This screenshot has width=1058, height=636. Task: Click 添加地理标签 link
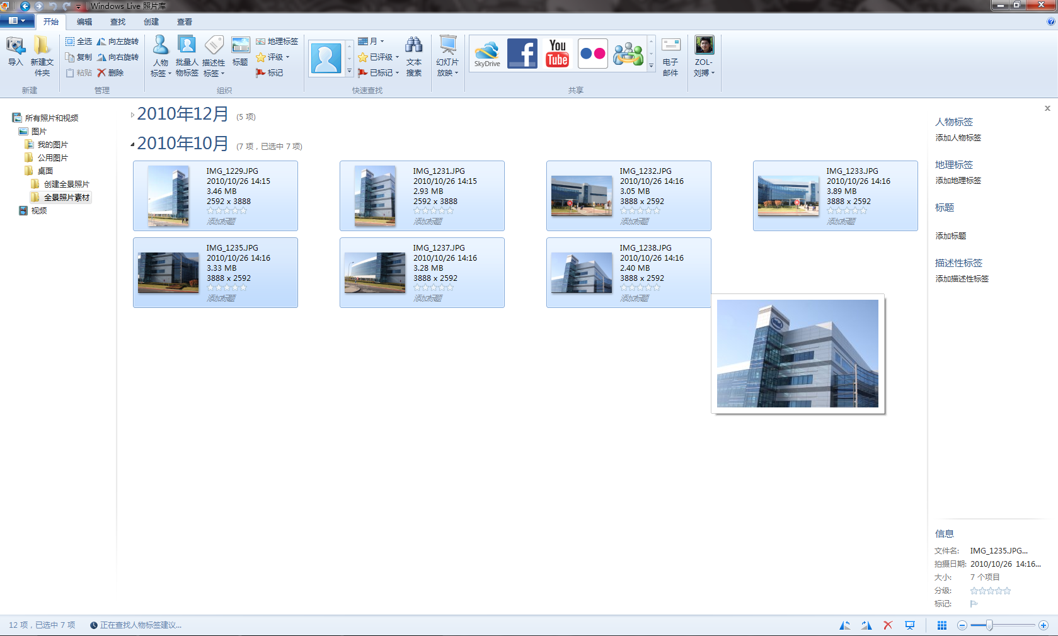[x=958, y=181]
